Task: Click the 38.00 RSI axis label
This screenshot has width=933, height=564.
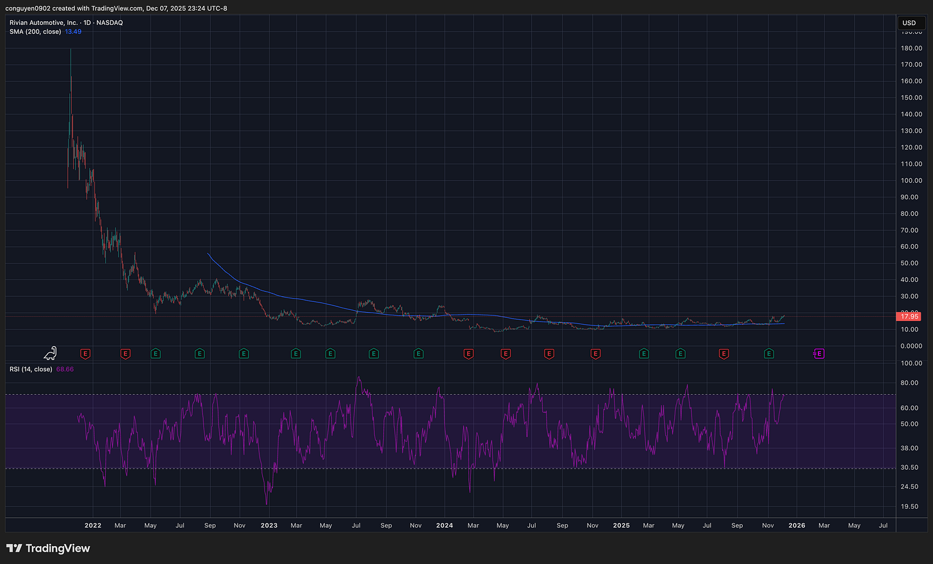Action: click(x=910, y=449)
